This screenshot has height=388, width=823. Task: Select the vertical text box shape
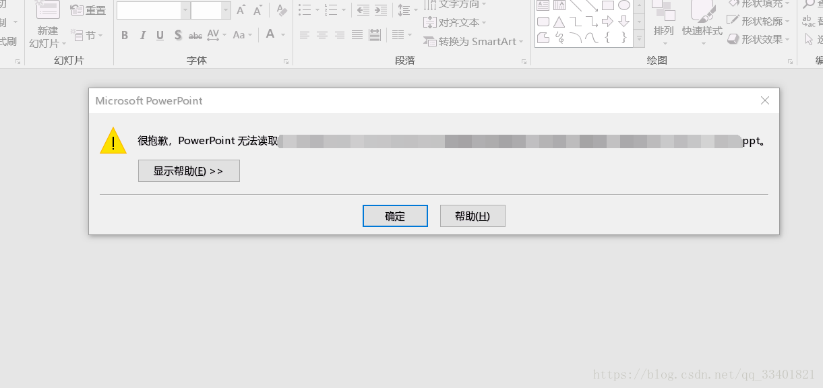click(x=559, y=5)
